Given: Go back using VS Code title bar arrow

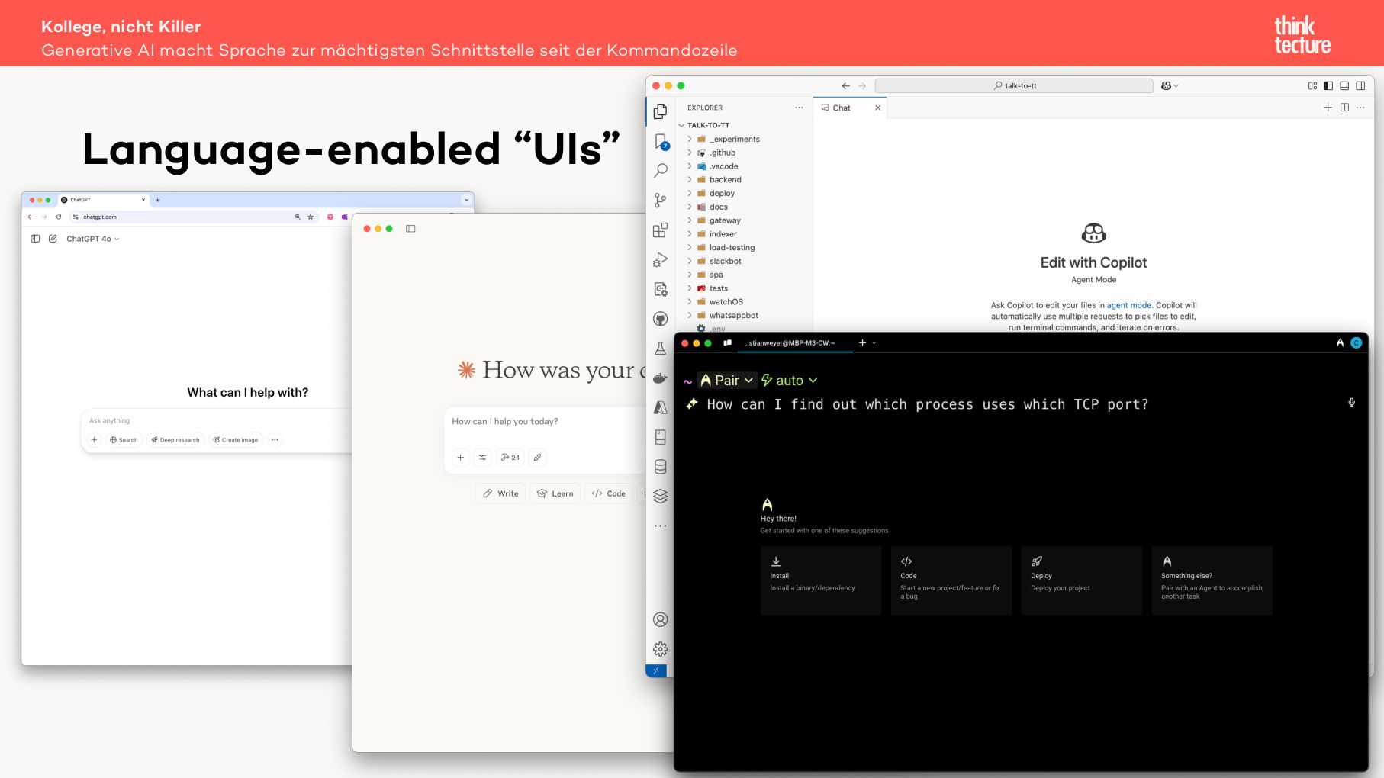Looking at the screenshot, I should pyautogui.click(x=846, y=86).
